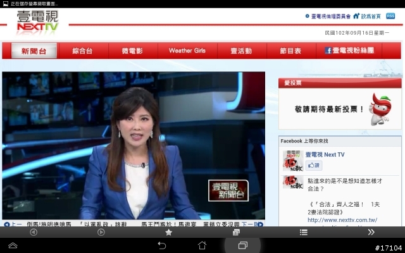
Task: Click the house icon for 設為首頁
Action: (x=356, y=16)
